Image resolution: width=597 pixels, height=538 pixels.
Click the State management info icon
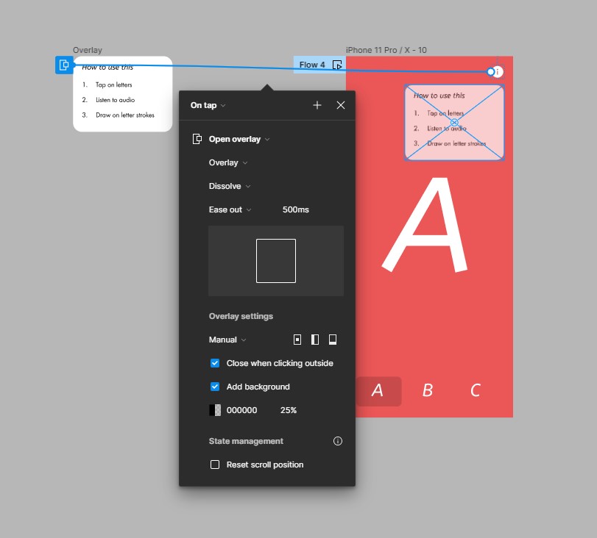click(x=338, y=441)
